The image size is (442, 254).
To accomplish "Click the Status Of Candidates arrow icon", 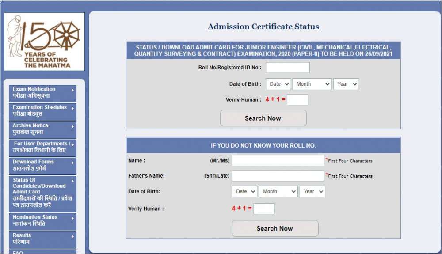I will (x=73, y=181).
